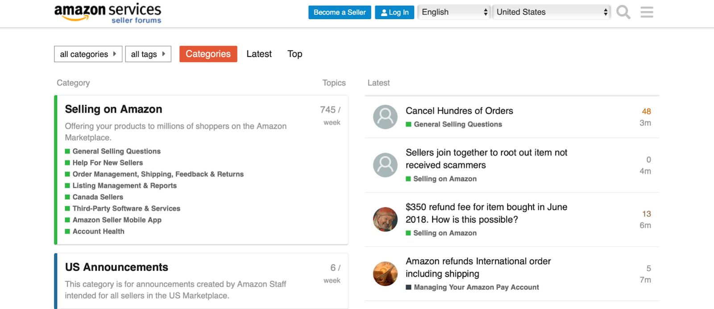This screenshot has height=309, width=714.
Task: Click the Become a Seller button
Action: [340, 12]
